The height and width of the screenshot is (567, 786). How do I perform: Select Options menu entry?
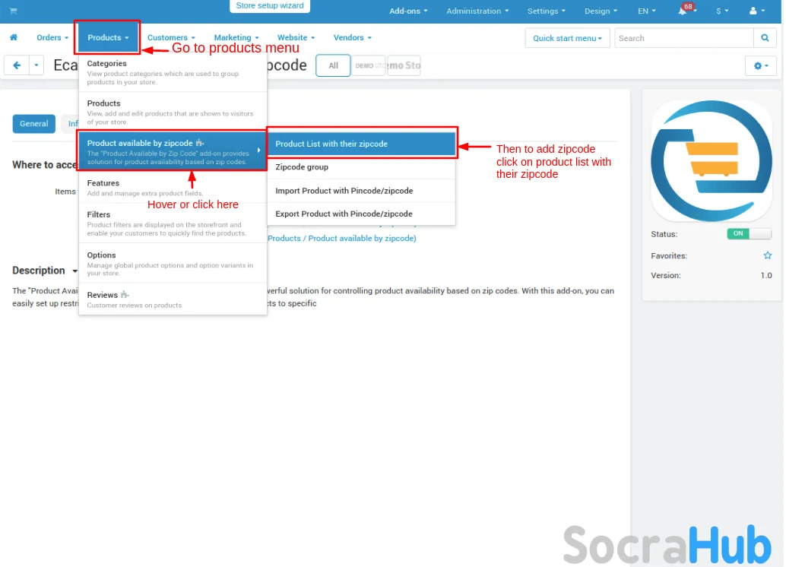click(x=173, y=263)
